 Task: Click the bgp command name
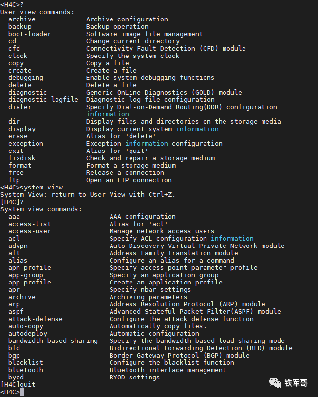click(x=14, y=355)
